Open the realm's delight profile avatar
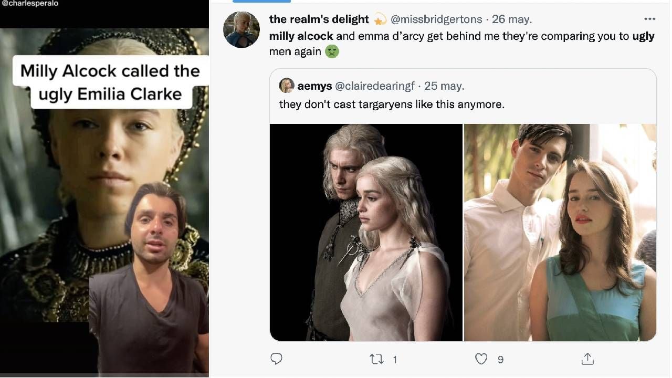 [x=241, y=29]
